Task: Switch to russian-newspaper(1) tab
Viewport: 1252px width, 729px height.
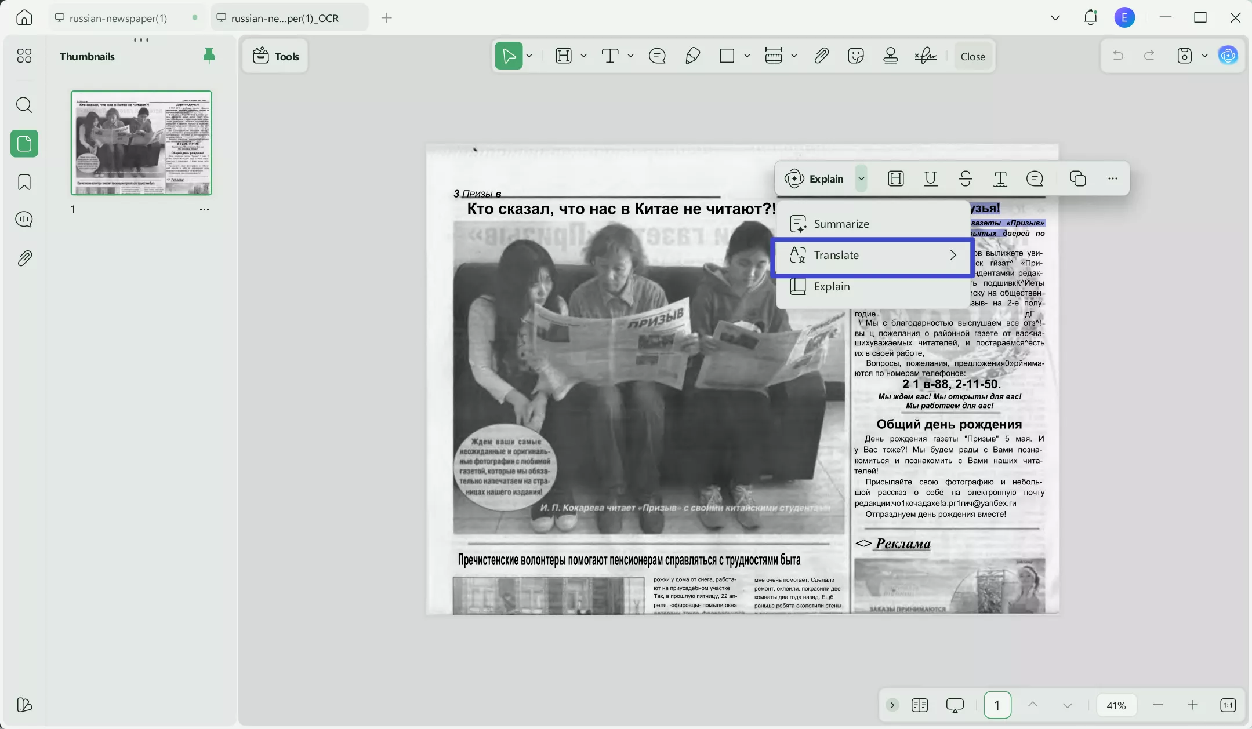Action: [118, 18]
